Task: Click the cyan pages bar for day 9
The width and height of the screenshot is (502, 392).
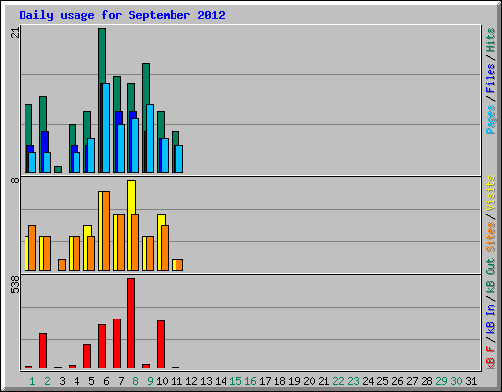Action: 150,139
